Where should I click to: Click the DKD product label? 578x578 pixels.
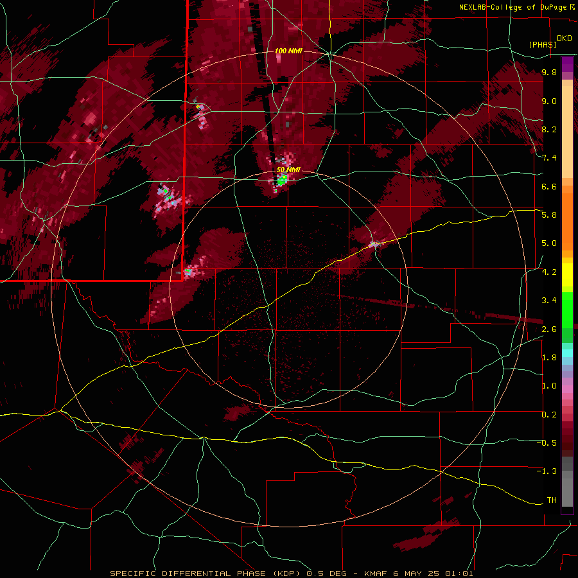[565, 39]
